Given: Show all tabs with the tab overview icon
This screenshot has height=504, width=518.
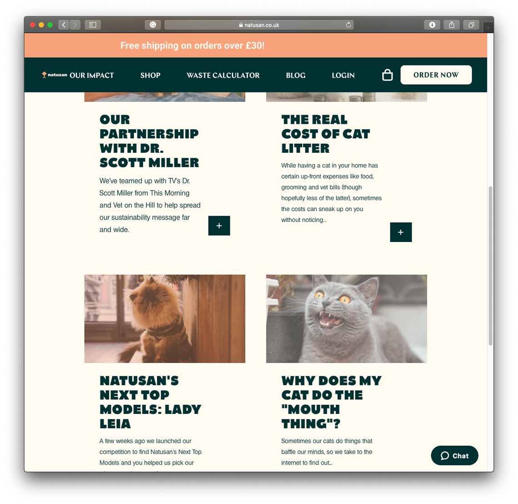Looking at the screenshot, I should tap(471, 25).
